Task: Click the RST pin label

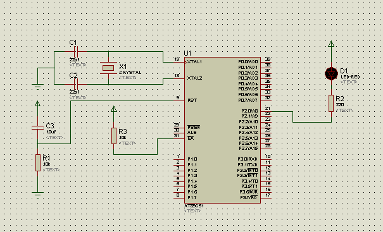Action: coord(192,100)
